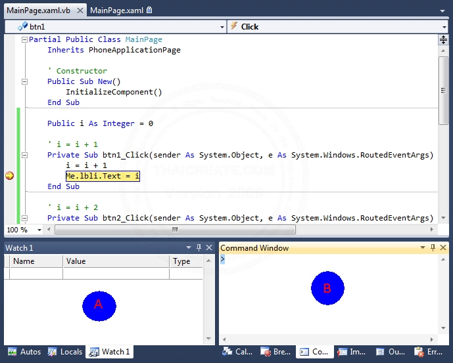Toggle auto-hide pushpin on Command Window
Screen dimensions: 453x363
(x=433, y=247)
